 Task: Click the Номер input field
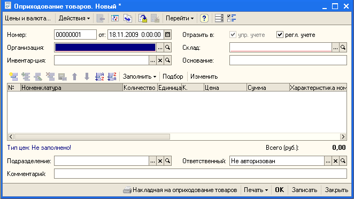point(75,35)
